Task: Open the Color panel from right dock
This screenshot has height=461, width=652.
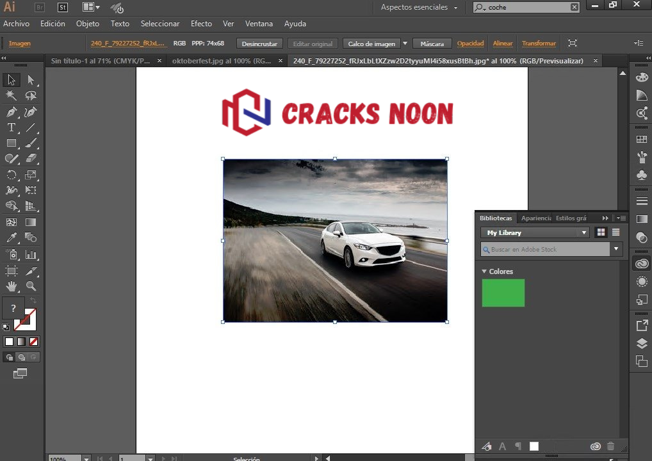Action: point(642,77)
